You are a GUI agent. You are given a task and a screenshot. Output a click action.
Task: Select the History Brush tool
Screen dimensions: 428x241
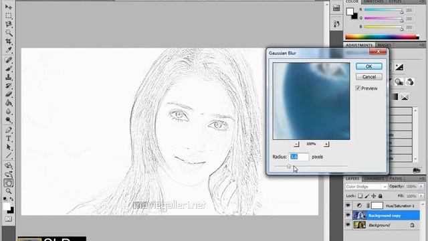[x=9, y=86]
